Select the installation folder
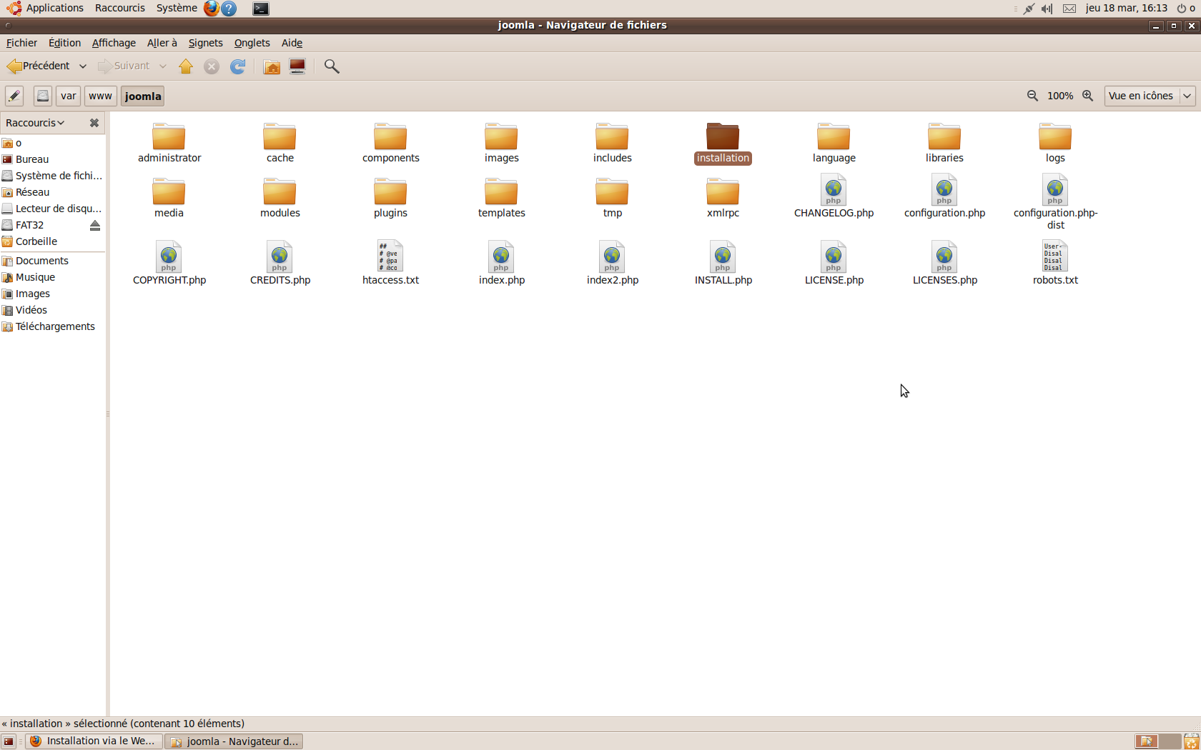The height and width of the screenshot is (750, 1201). tap(723, 143)
